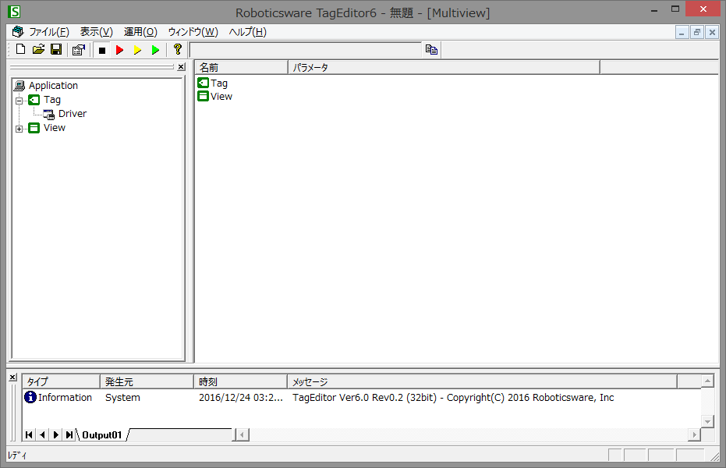Select Tag item in list pane
Screen dimensions: 726x468
point(218,83)
